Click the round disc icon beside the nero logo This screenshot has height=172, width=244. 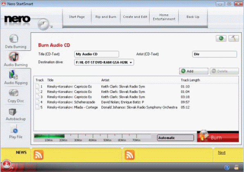pyautogui.click(x=43, y=24)
